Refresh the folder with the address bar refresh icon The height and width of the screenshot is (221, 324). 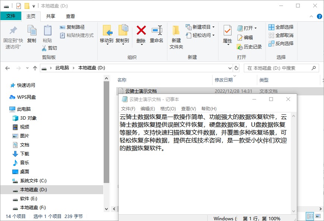tap(236, 68)
